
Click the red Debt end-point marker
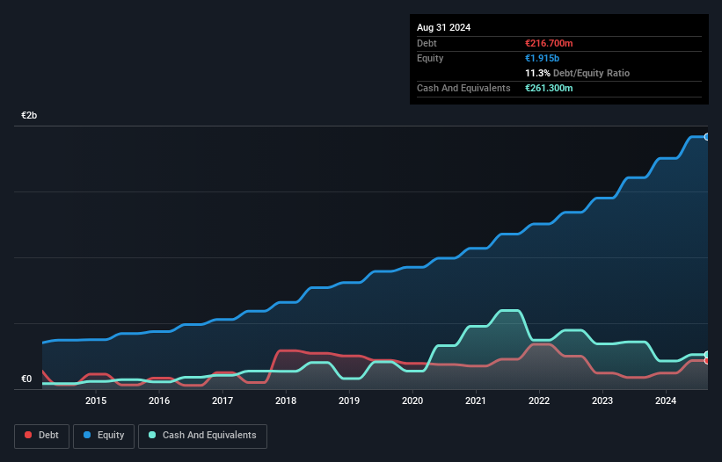(x=706, y=361)
